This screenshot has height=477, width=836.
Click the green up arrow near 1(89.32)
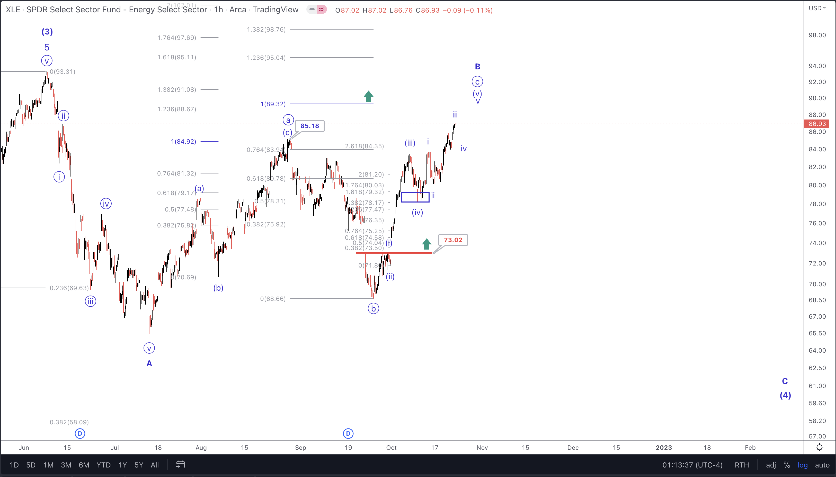point(369,96)
